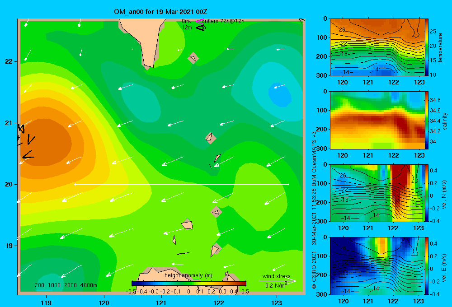The height and width of the screenshot is (307, 452).
Task: Click longitude label '121' below the main map
Action: click(161, 302)
